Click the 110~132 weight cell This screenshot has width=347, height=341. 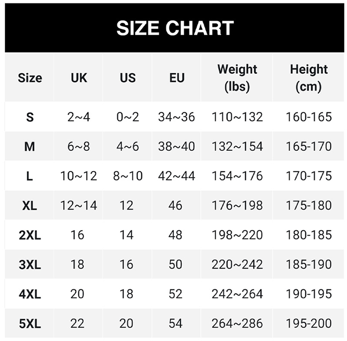237,117
